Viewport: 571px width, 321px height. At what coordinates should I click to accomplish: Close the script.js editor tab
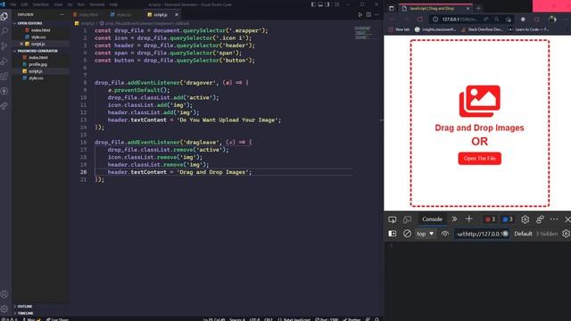click(x=177, y=14)
